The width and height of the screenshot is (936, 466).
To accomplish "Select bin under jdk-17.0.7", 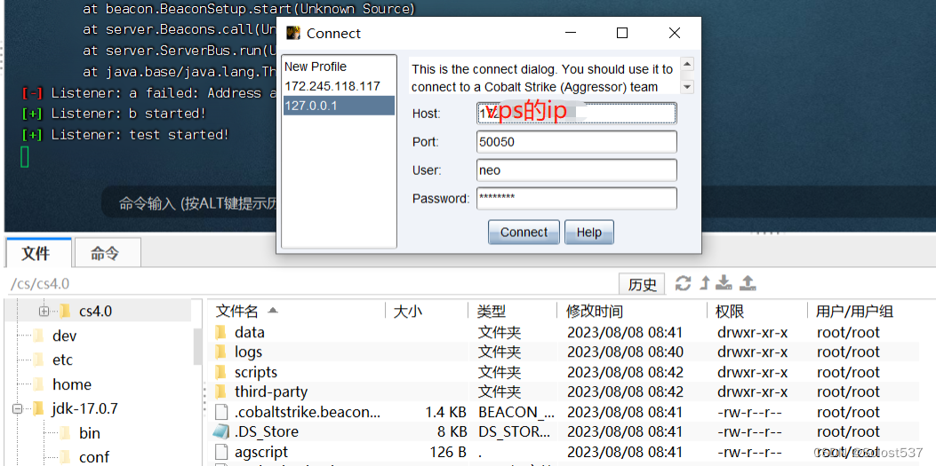I will (x=90, y=433).
